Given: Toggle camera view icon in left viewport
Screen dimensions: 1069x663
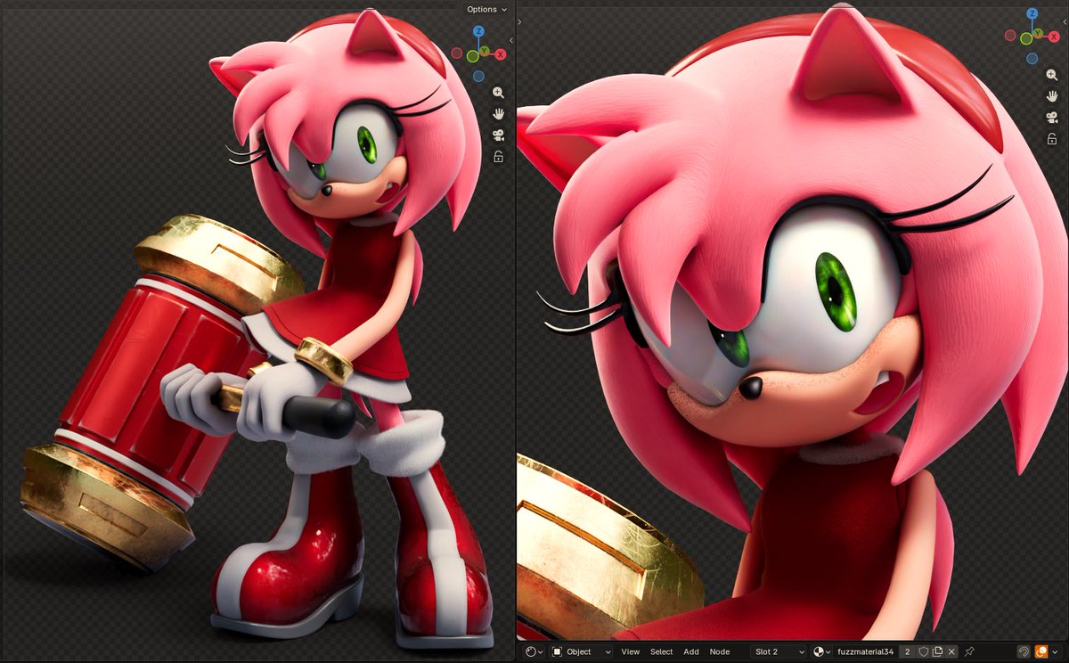Looking at the screenshot, I should tap(498, 135).
